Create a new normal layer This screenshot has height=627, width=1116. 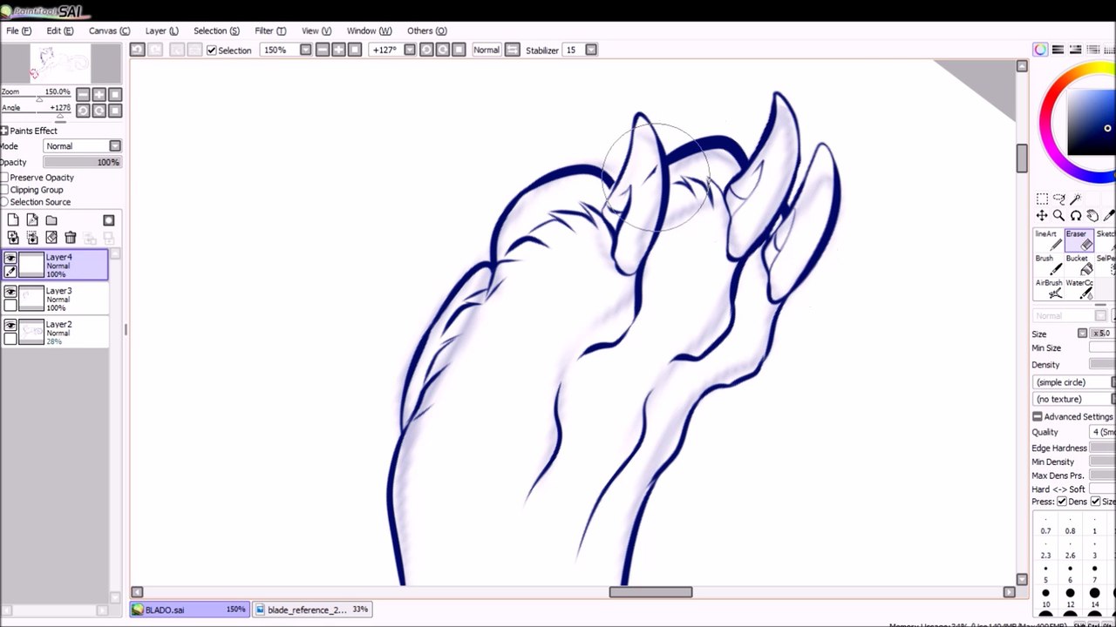coord(13,220)
